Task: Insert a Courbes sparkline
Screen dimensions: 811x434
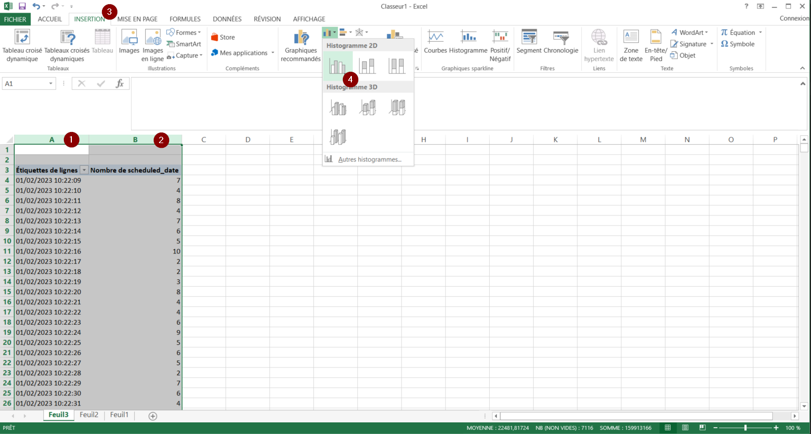Action: 435,42
